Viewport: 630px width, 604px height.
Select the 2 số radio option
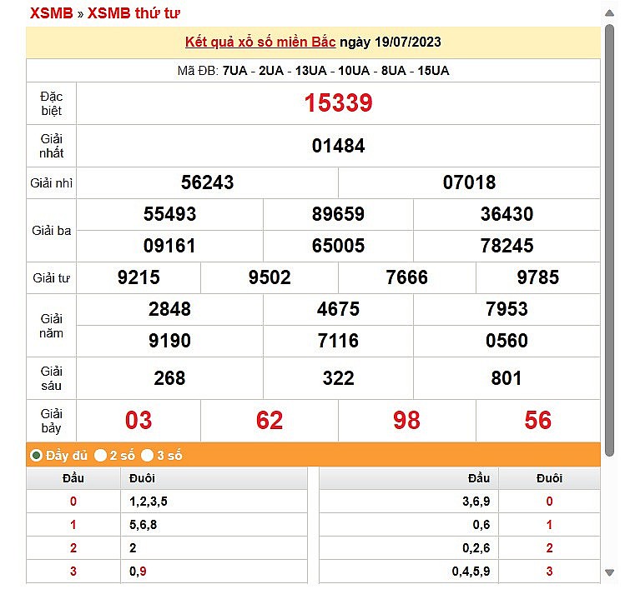click(x=101, y=455)
